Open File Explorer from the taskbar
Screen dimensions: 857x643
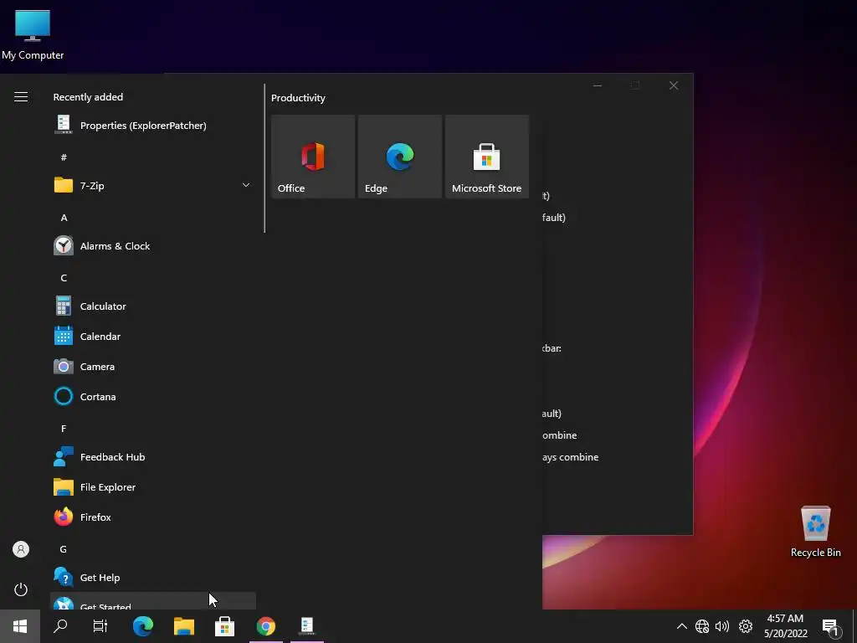[x=184, y=626]
